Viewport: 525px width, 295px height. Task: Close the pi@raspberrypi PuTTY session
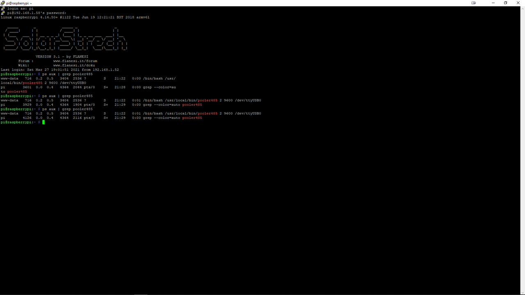519,3
